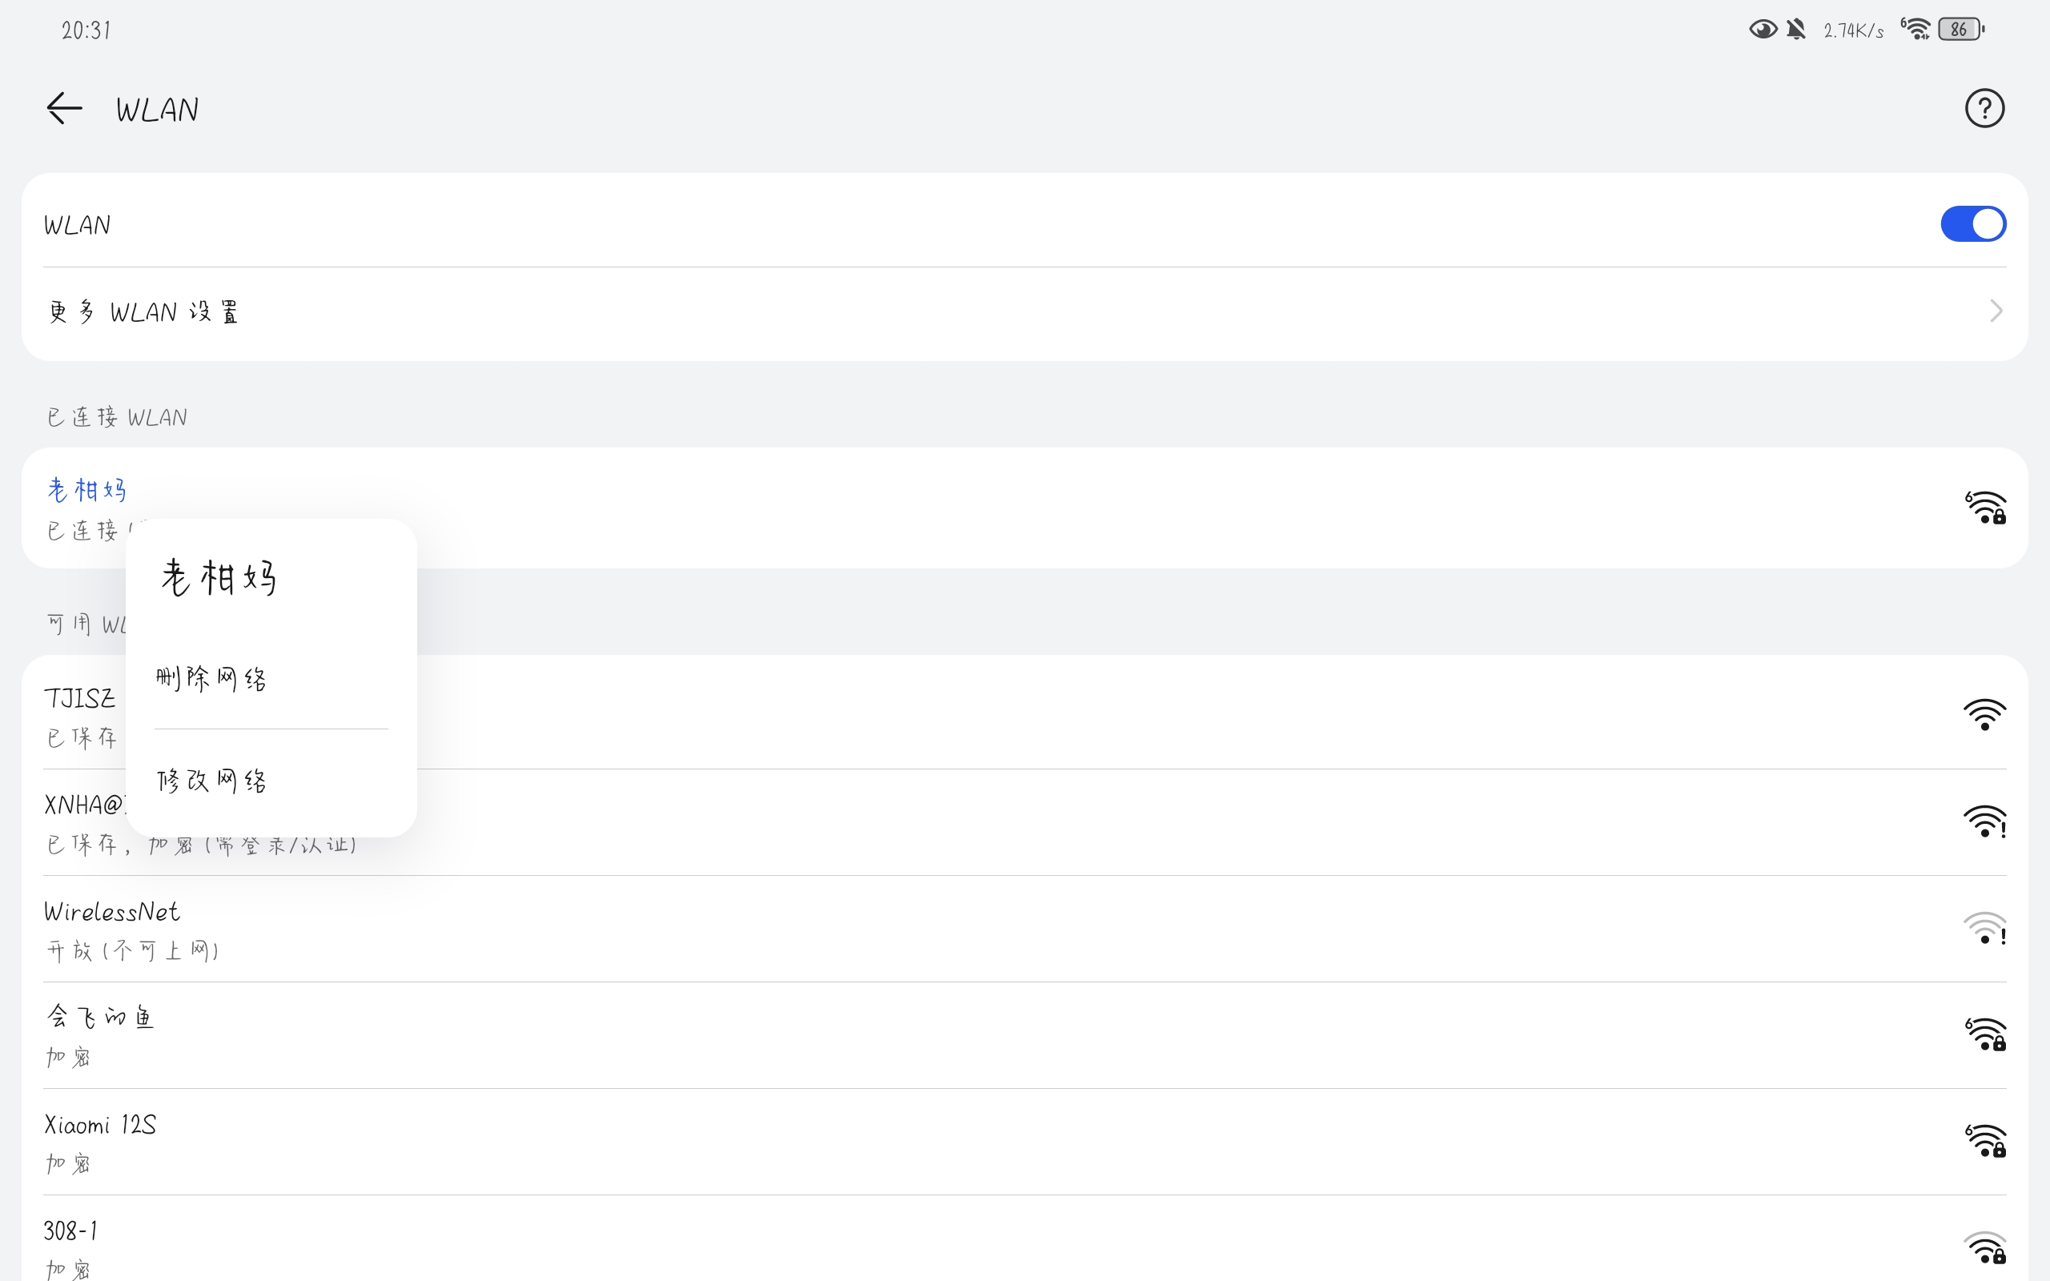
Task: Go back using the arrow icon
Action: (64, 108)
